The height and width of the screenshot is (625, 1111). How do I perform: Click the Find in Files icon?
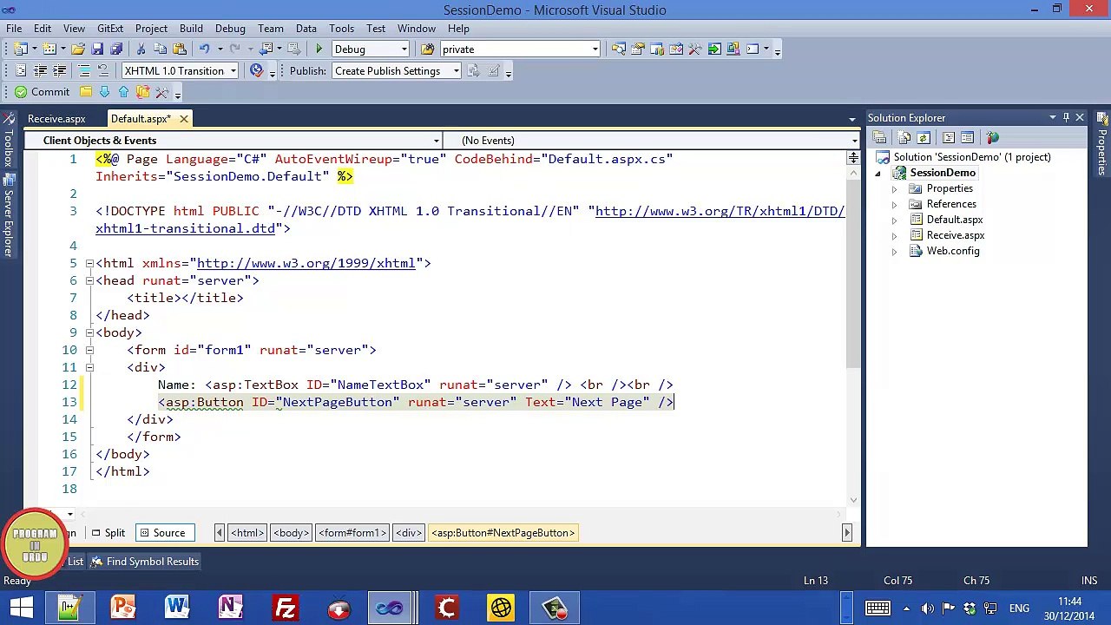tap(428, 49)
